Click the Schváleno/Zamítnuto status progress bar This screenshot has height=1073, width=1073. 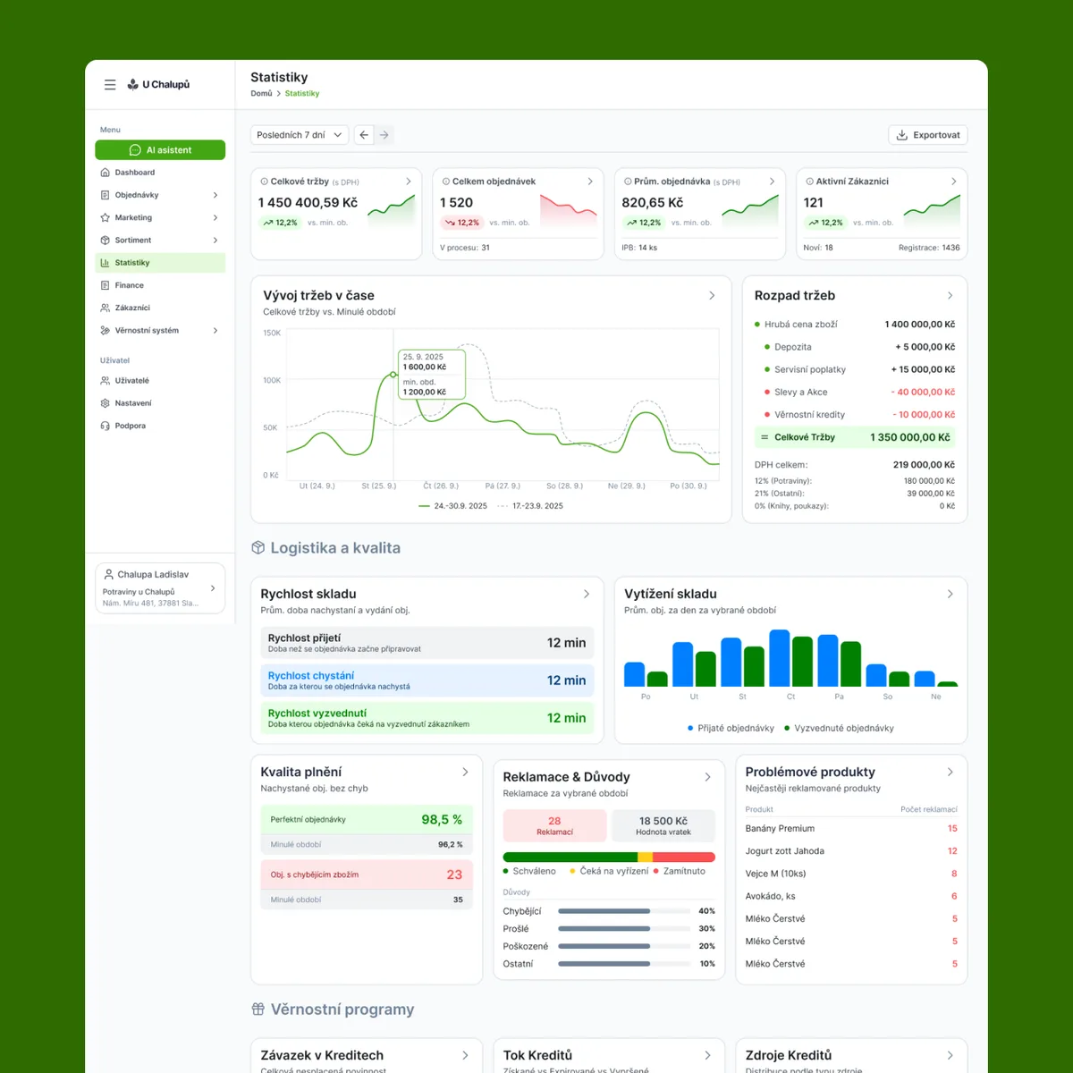coord(609,857)
